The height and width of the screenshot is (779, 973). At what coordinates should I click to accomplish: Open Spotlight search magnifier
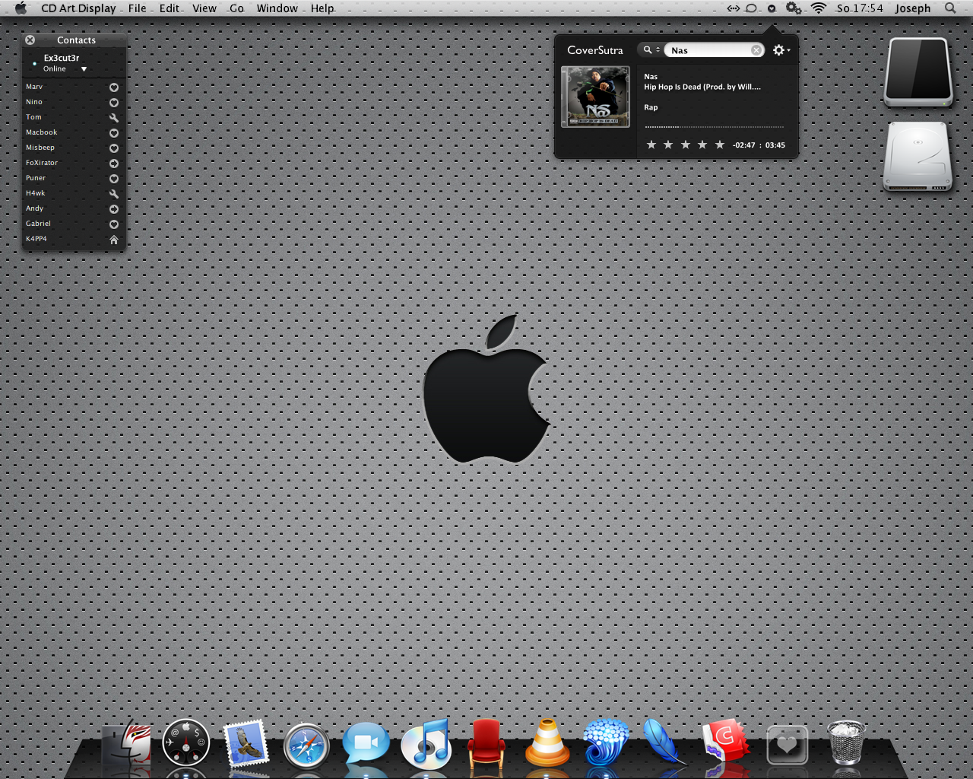point(950,8)
